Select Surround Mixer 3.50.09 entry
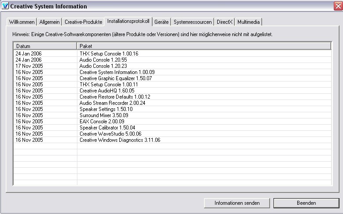This screenshot has width=343, height=214. tap(172, 115)
